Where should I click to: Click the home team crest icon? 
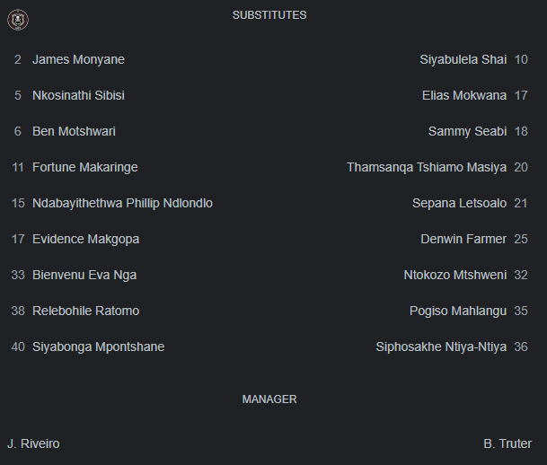(x=17, y=20)
